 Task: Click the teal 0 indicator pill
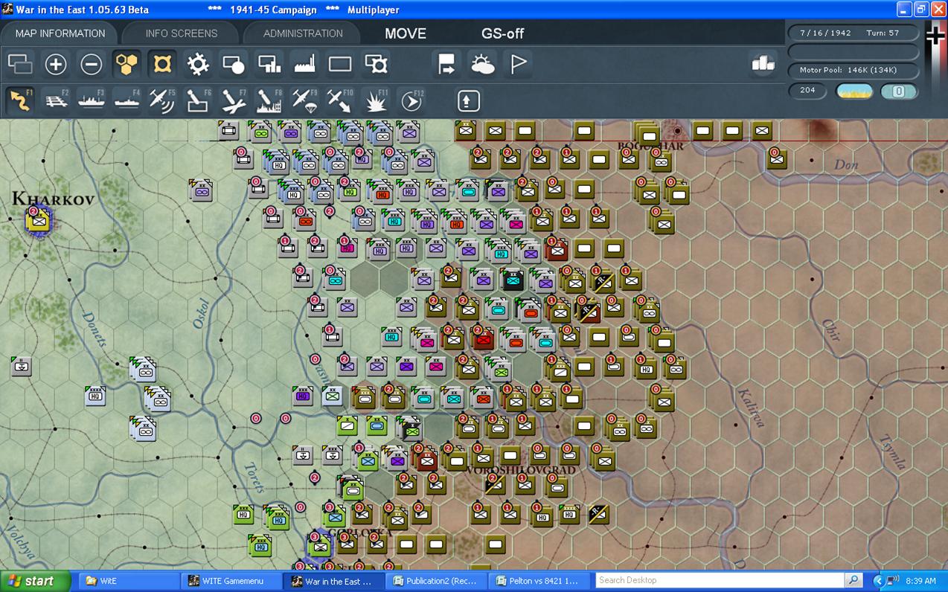[898, 91]
